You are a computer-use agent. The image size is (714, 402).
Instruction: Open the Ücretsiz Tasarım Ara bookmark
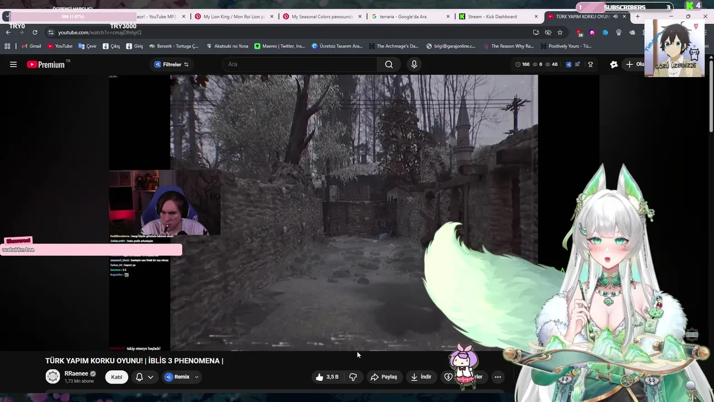(x=337, y=46)
